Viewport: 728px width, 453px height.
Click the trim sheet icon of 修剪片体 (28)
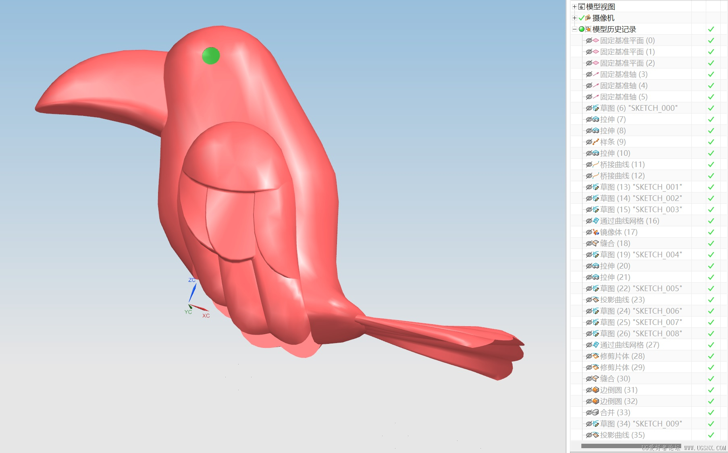(x=596, y=356)
